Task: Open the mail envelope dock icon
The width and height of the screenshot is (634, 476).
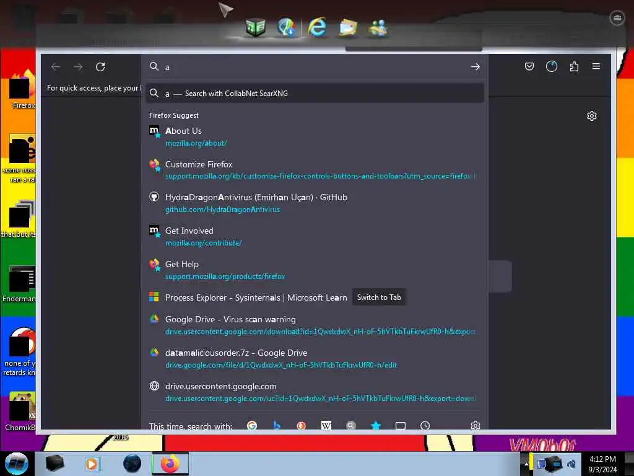Action: [x=348, y=27]
